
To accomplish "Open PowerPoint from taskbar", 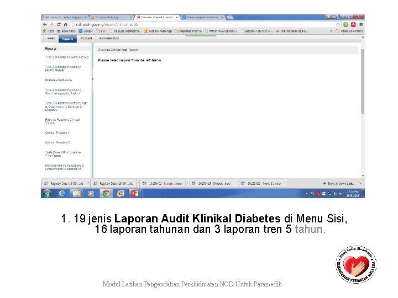I will 135,194.
